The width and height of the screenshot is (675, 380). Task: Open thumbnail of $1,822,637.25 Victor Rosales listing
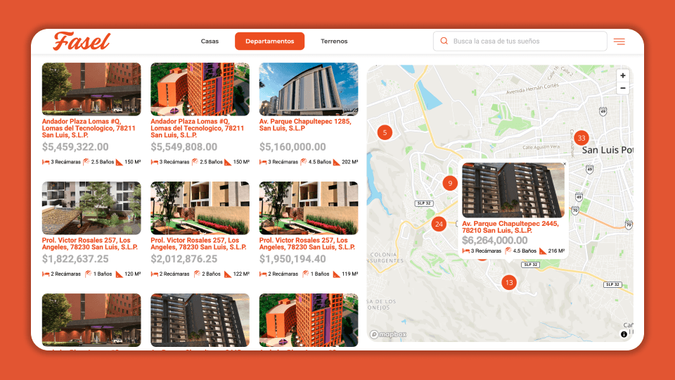[x=91, y=208]
